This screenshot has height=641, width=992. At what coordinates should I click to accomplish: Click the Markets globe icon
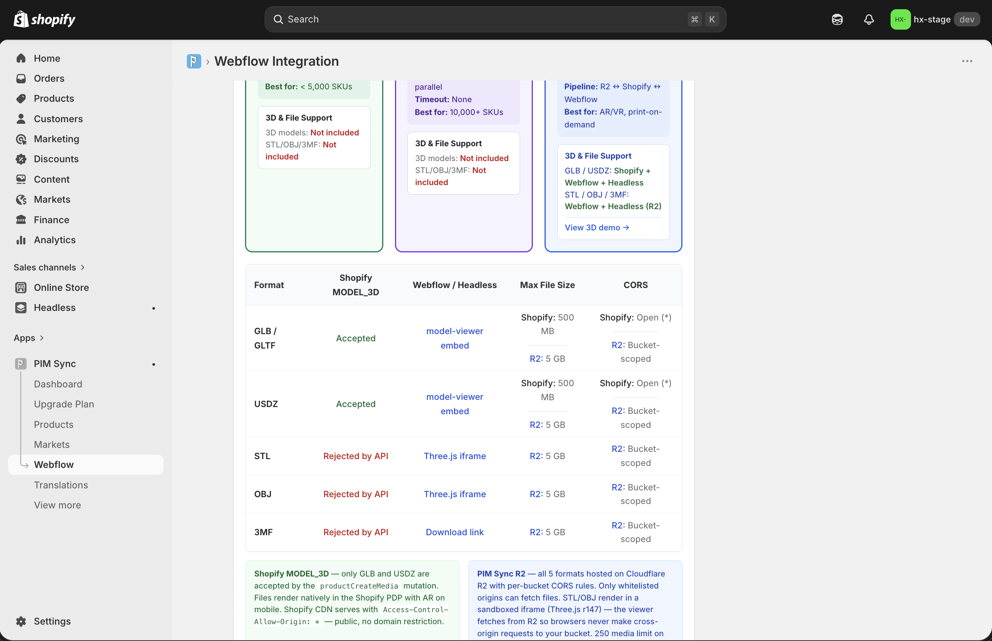(x=21, y=200)
